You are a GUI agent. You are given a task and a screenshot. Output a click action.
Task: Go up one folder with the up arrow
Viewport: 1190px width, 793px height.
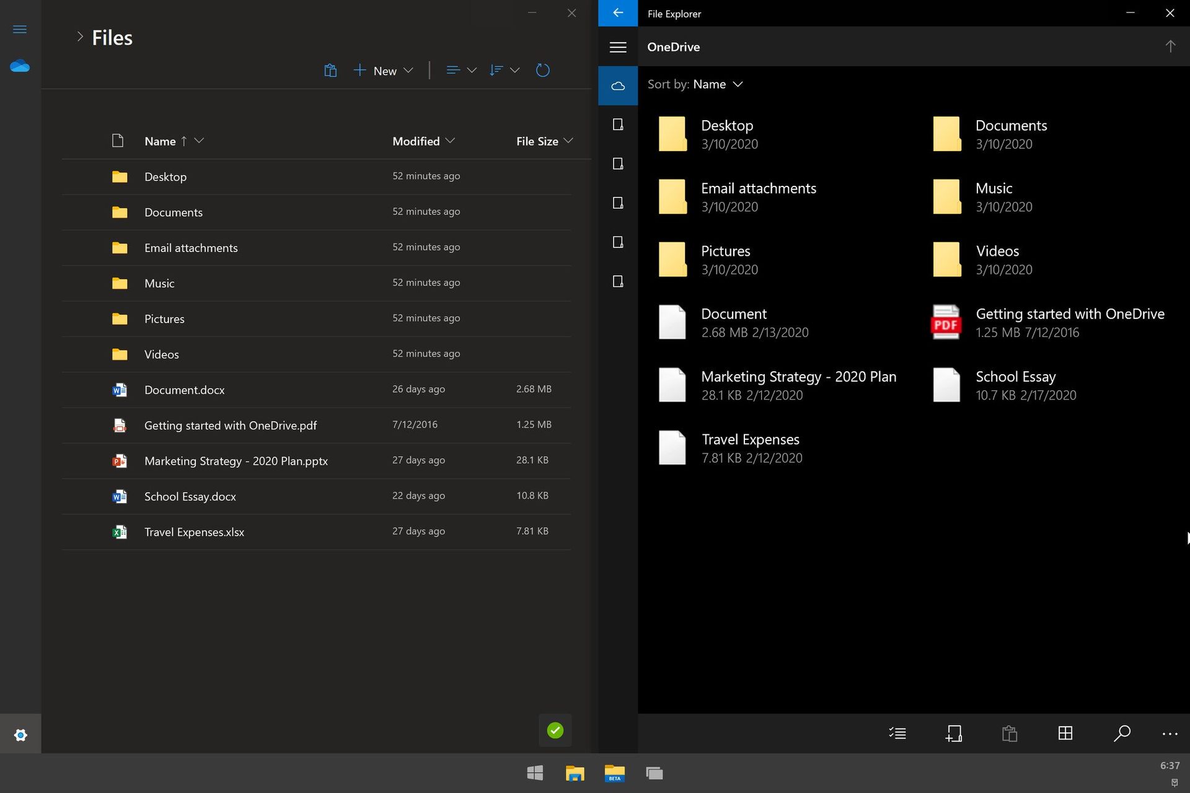pos(1170,46)
